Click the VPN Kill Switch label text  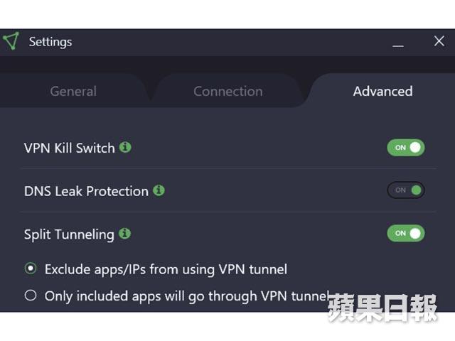click(x=70, y=148)
